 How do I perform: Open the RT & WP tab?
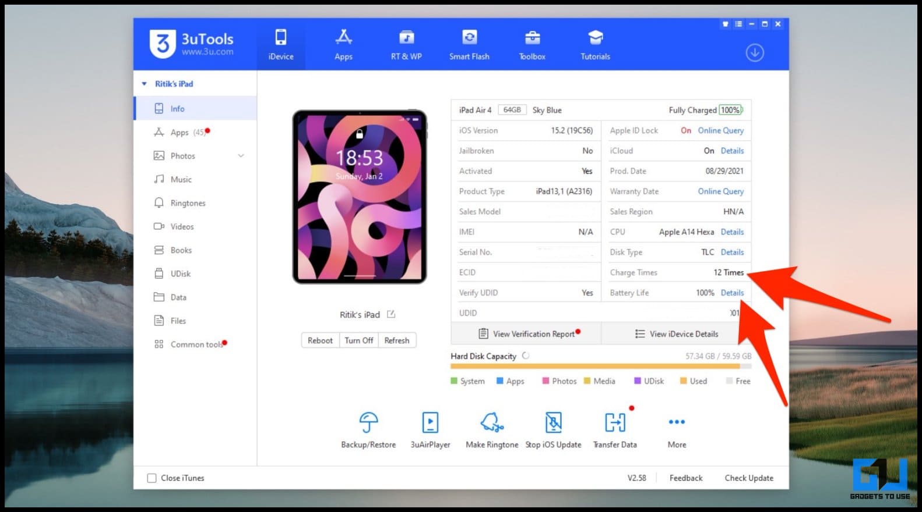coord(406,45)
